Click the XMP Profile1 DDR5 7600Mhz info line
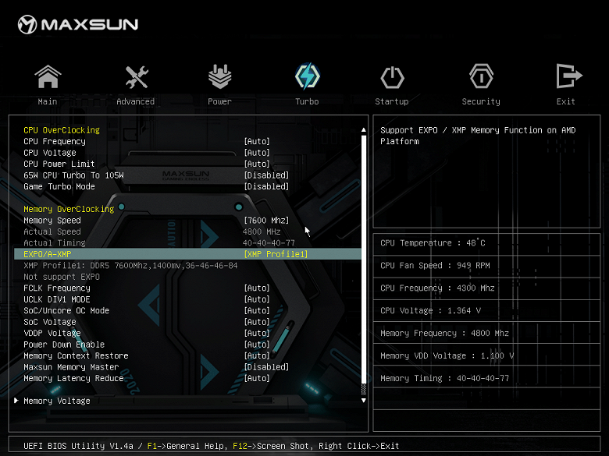The image size is (609, 456). pyautogui.click(x=130, y=266)
